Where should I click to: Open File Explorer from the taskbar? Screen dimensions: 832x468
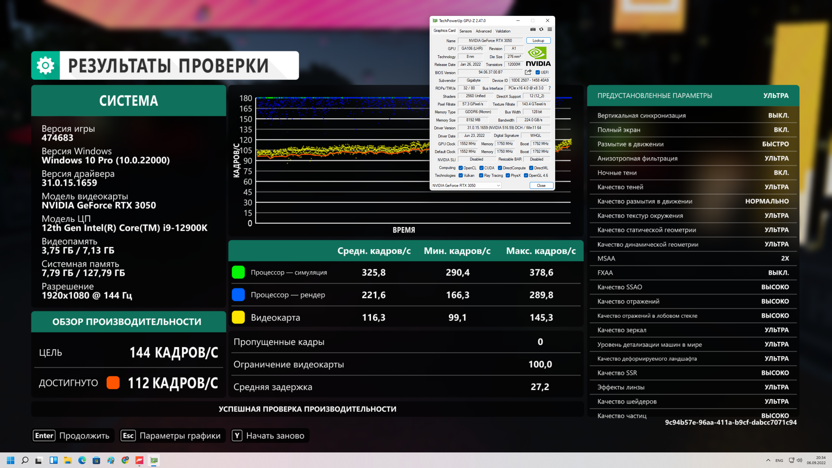point(68,460)
